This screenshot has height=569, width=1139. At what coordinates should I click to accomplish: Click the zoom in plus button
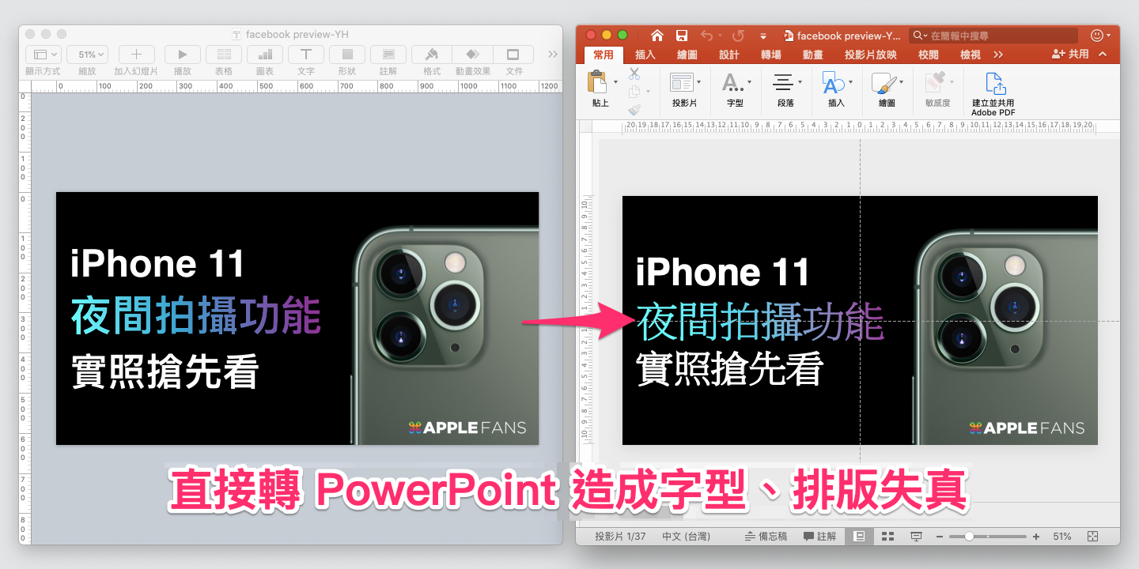click(1036, 536)
